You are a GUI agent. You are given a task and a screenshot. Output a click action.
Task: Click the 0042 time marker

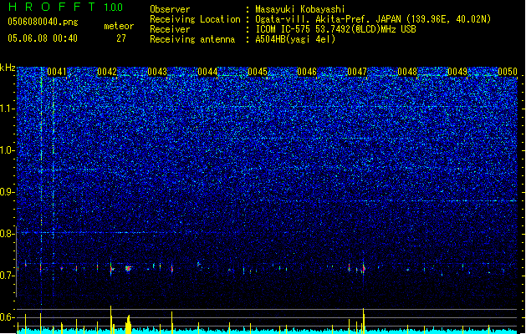(107, 72)
